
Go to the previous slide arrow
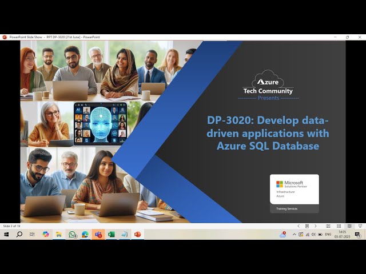(x=299, y=226)
